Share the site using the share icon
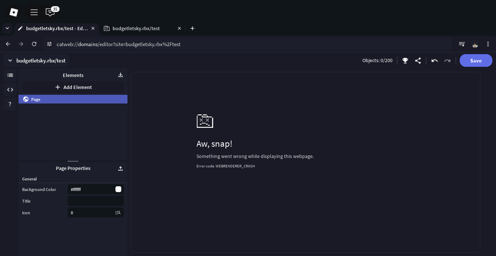496x256 pixels. click(418, 61)
